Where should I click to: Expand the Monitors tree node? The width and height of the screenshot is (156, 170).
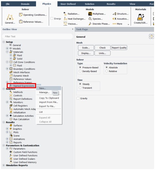pyautogui.click(x=7, y=102)
